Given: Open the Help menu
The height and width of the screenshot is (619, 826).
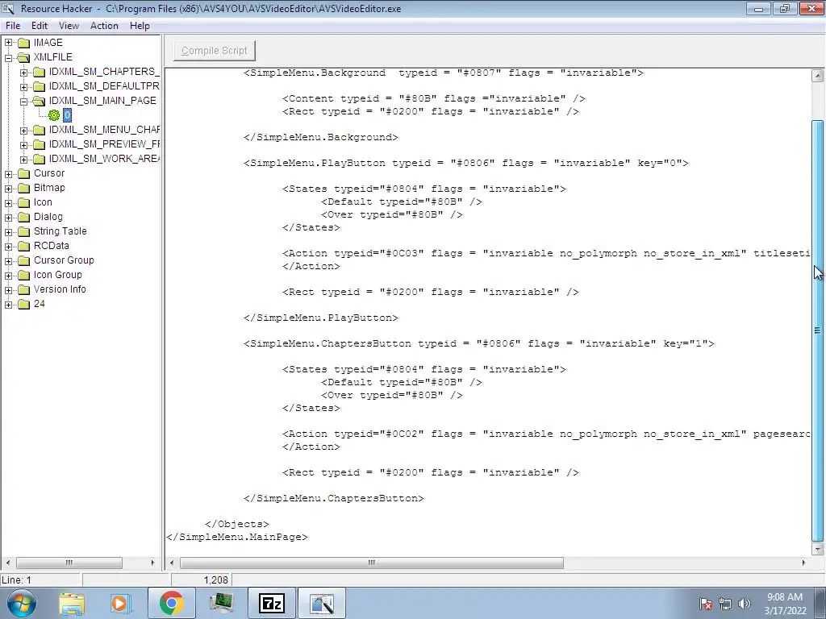Looking at the screenshot, I should click(x=140, y=26).
